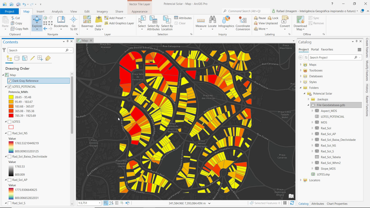Viewport: 370px width, 208px height.
Task: Expand Rad_Sol in the Catalog pane
Action: click(312, 128)
